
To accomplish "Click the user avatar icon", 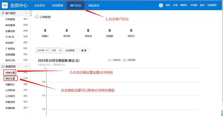I will pos(161,5).
